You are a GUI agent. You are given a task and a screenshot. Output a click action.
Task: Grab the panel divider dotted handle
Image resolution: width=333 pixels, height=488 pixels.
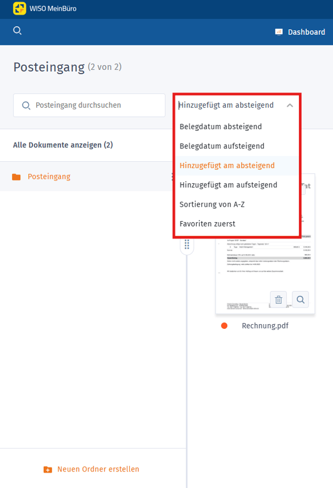point(187,245)
